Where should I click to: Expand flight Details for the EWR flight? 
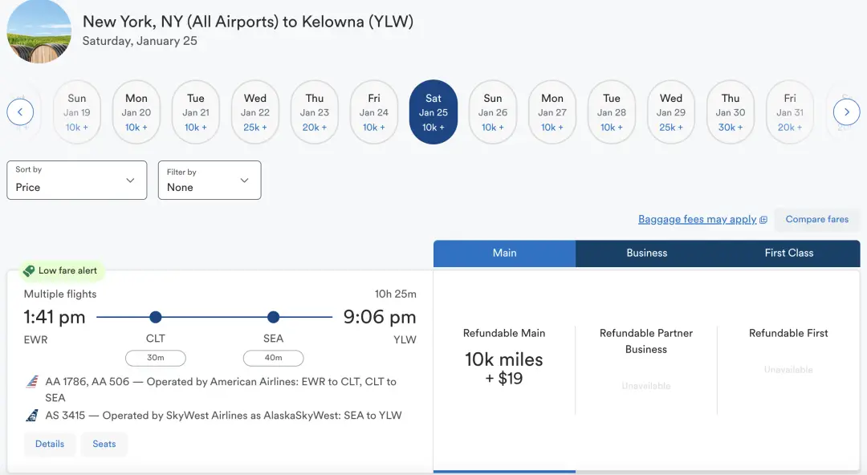(x=50, y=444)
